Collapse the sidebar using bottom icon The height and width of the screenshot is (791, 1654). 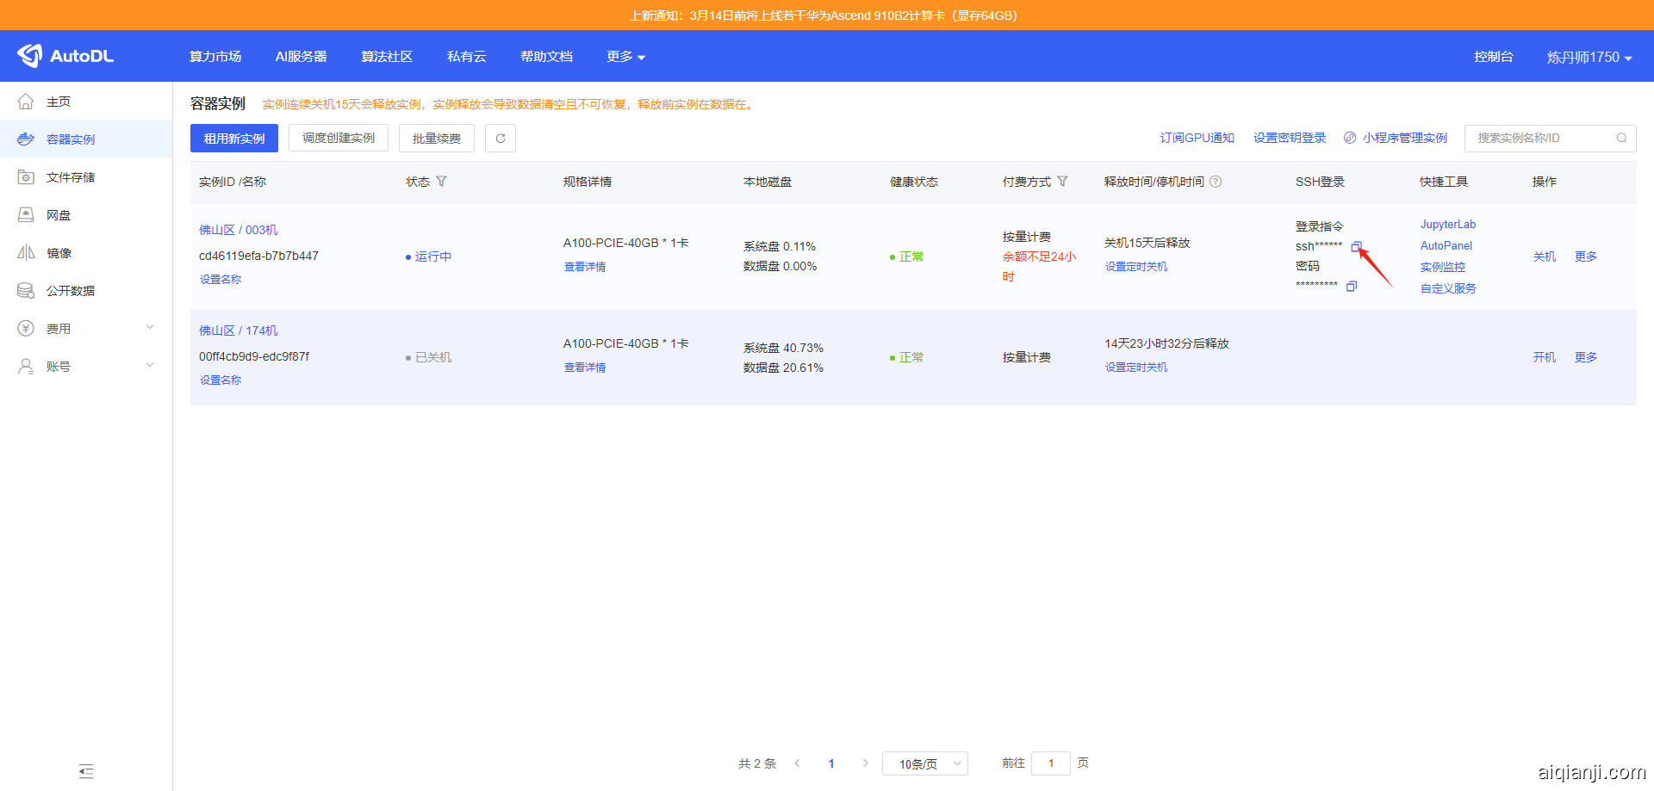tap(86, 771)
